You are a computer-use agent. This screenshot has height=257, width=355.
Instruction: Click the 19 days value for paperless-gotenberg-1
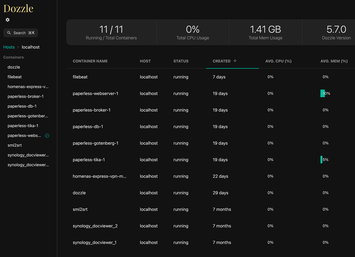(220, 143)
